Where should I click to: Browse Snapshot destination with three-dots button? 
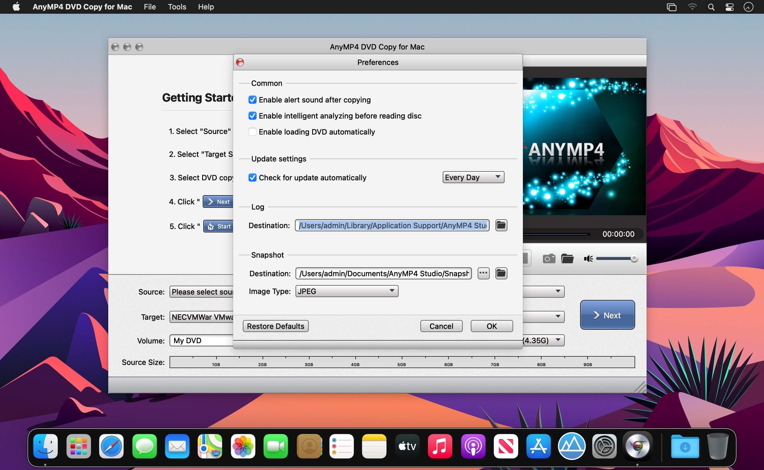point(483,274)
